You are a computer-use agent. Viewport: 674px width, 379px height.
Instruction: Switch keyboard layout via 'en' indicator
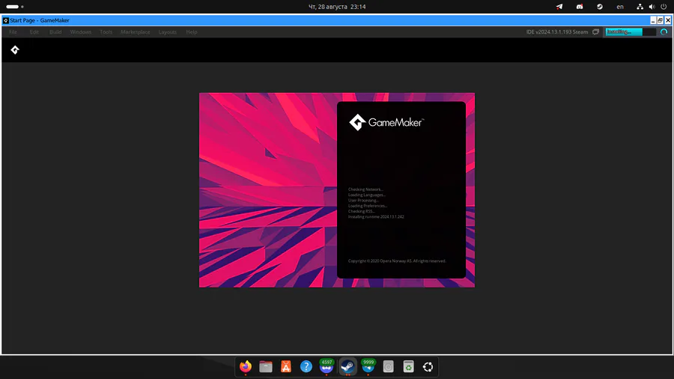(x=620, y=7)
